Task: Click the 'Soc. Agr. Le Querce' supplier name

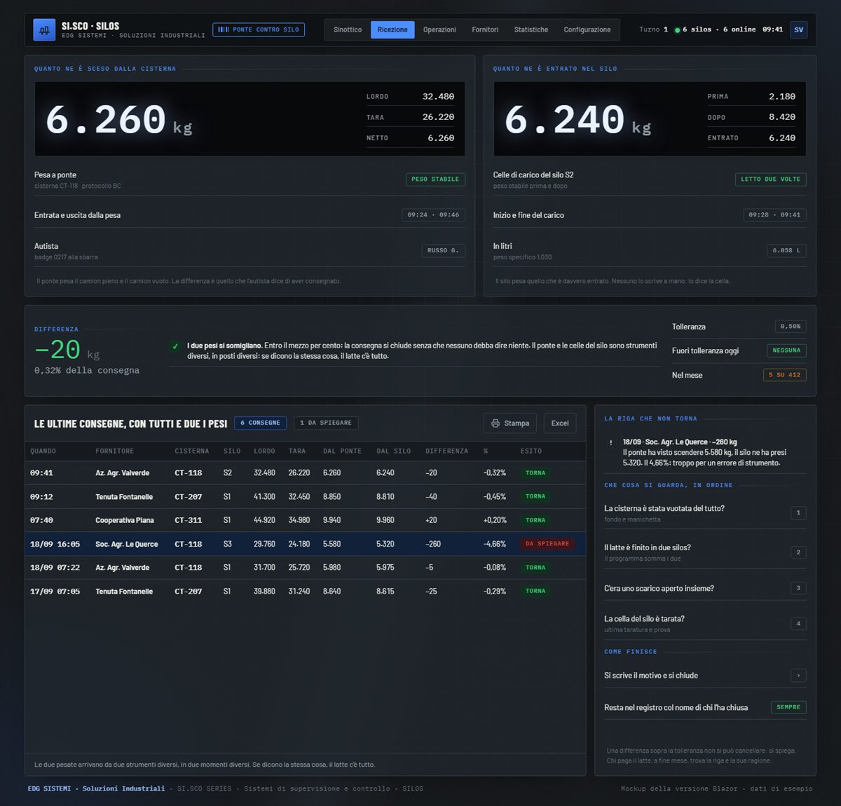Action: [127, 545]
